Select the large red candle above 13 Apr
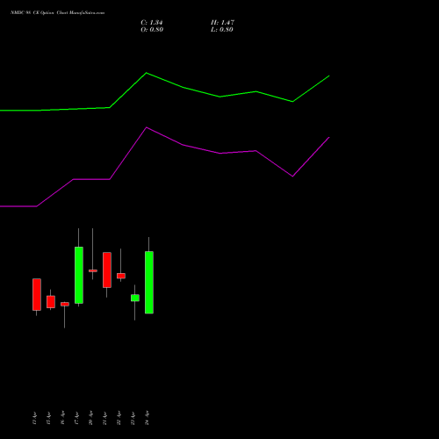 [x=37, y=294]
